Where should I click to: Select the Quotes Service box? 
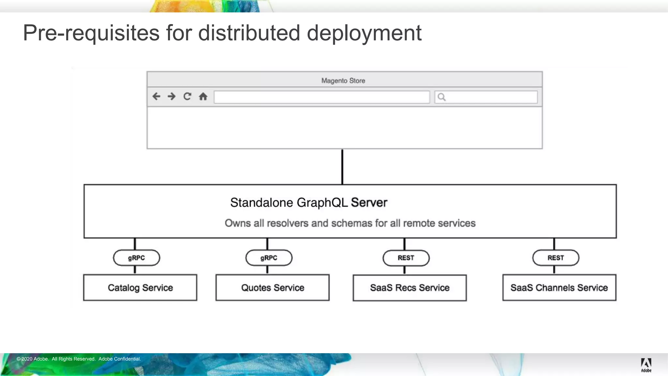click(272, 288)
